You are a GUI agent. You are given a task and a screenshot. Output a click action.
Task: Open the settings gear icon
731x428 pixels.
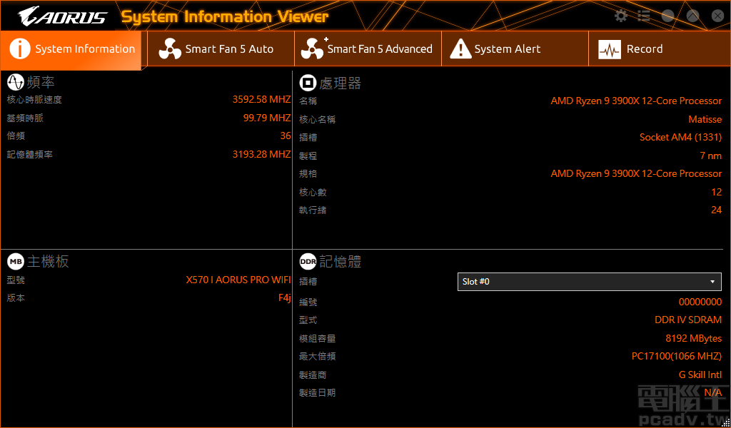coord(620,15)
